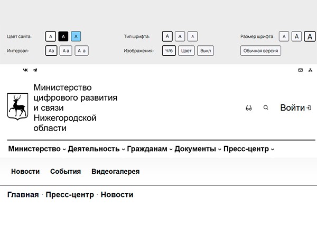Open site search magnifier icon
Viewport: 317px width, 237px height.
(266, 107)
